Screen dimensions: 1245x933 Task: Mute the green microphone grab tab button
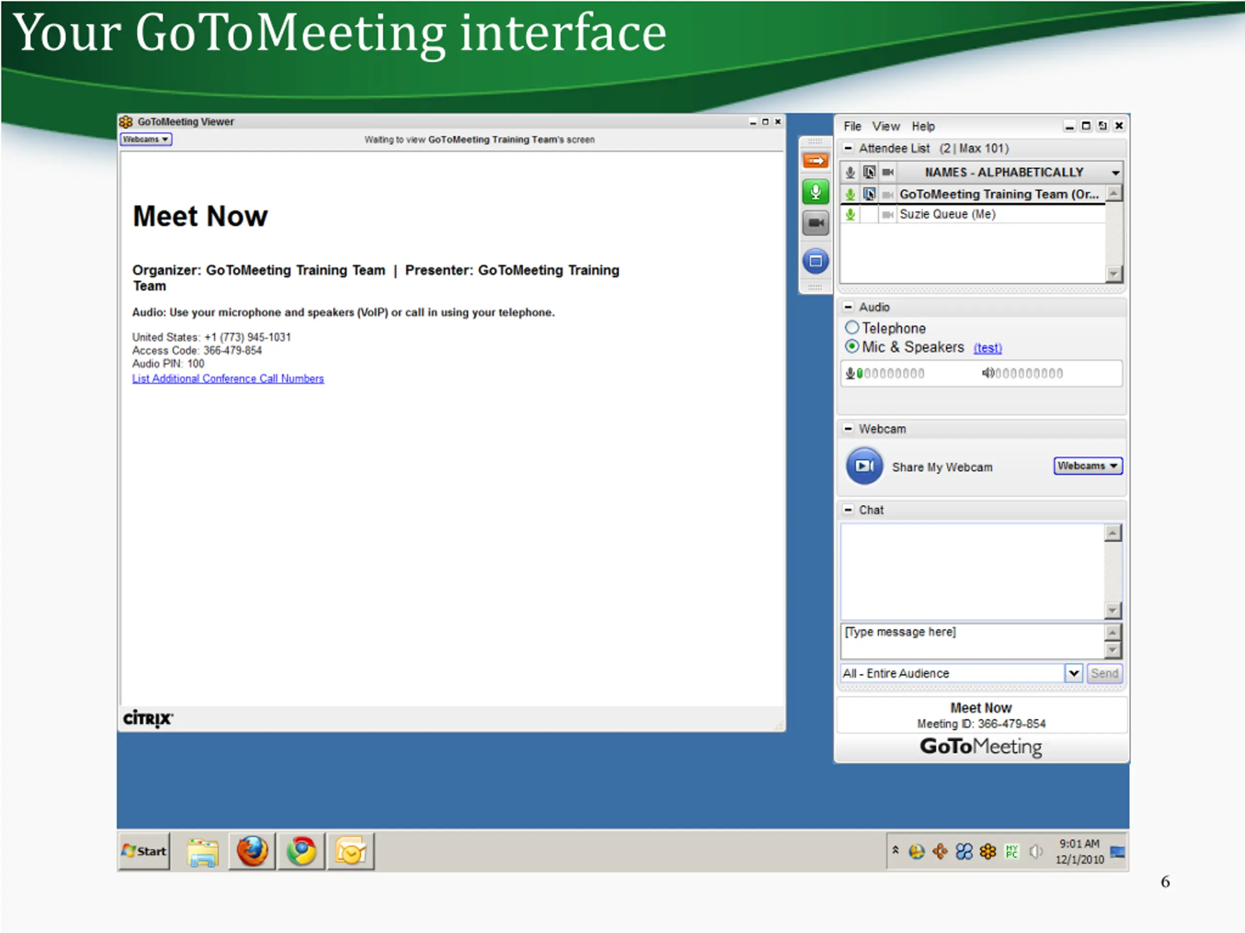pyautogui.click(x=815, y=192)
